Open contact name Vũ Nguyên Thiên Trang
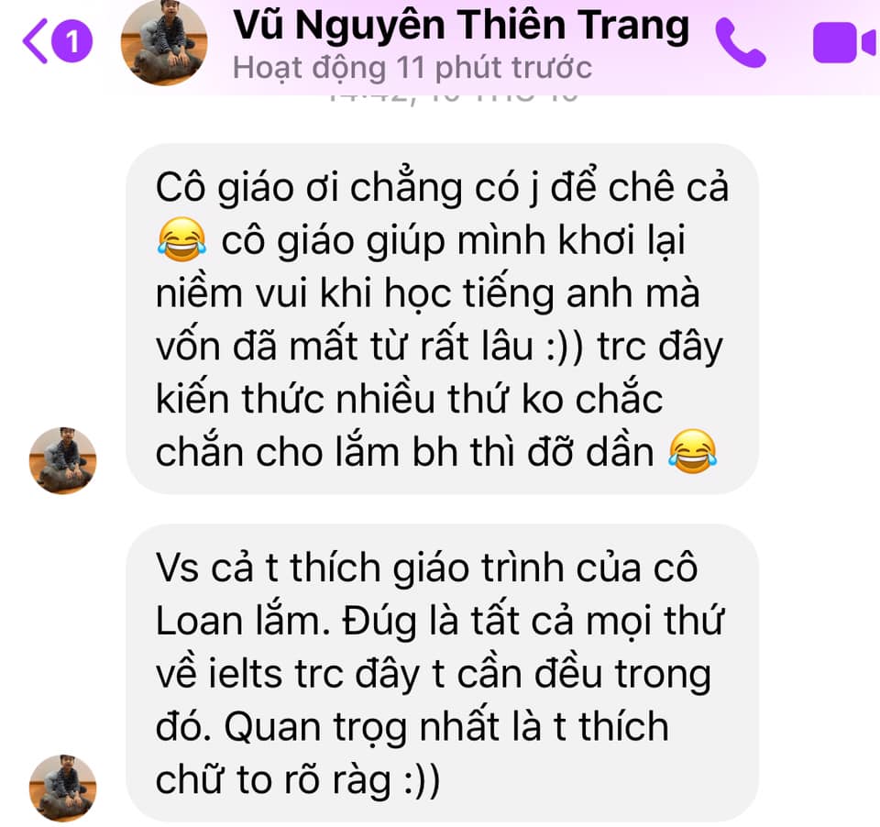This screenshot has height=827, width=880. [x=461, y=26]
